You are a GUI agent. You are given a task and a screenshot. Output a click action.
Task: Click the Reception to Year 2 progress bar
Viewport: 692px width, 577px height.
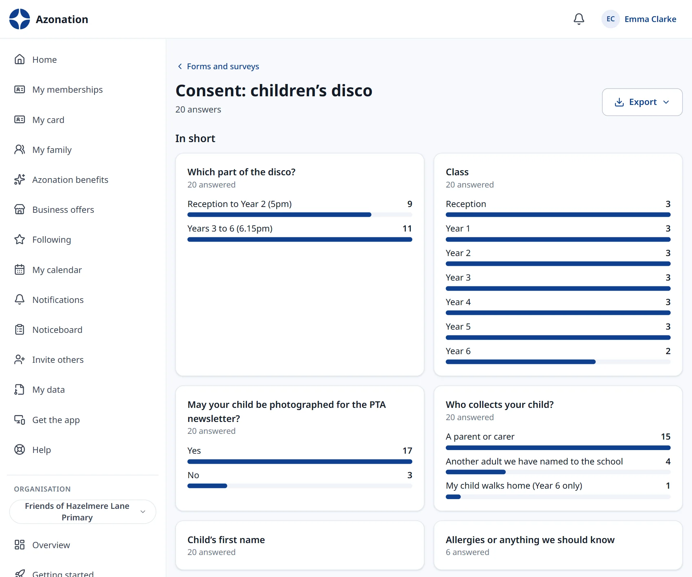pyautogui.click(x=300, y=215)
